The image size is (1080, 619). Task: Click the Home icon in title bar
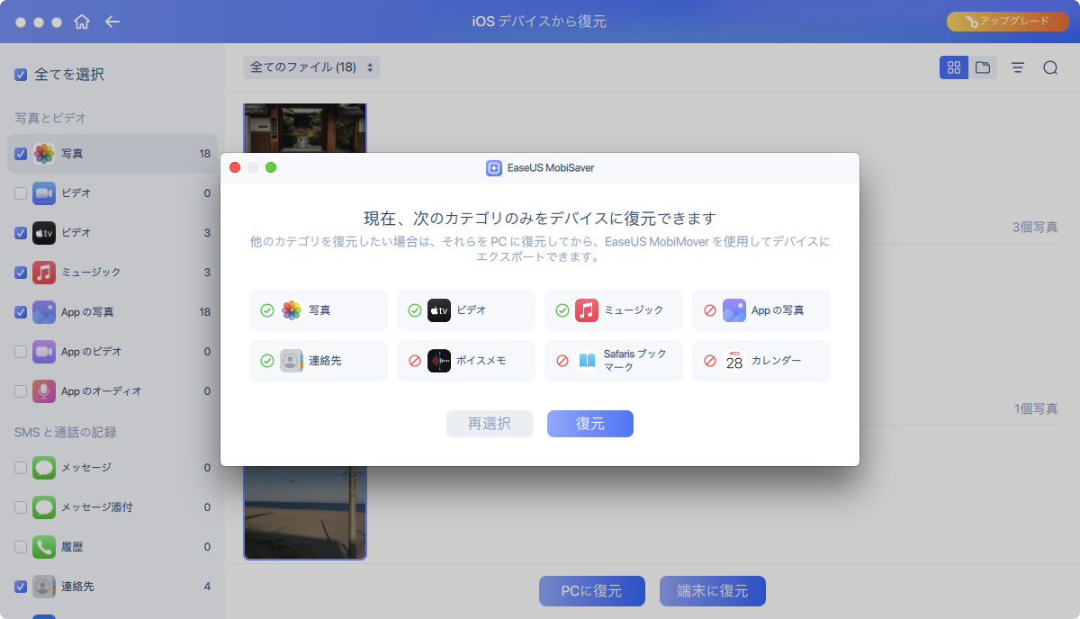[x=82, y=22]
